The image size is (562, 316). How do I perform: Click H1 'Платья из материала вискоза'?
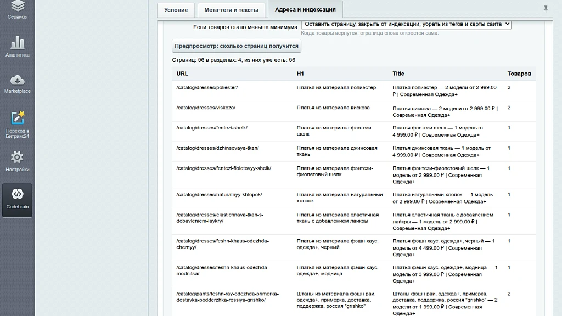click(333, 108)
